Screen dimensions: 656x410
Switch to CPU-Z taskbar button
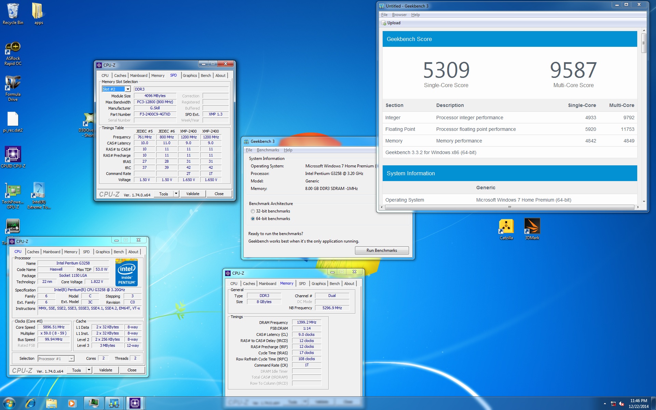coord(135,403)
